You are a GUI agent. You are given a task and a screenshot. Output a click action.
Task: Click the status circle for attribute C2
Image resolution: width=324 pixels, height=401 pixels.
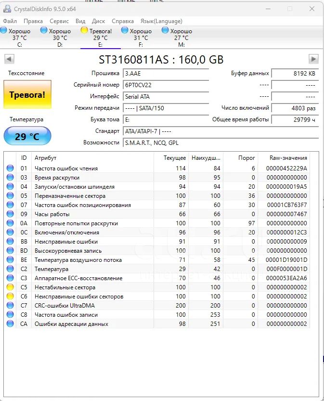click(x=10, y=269)
